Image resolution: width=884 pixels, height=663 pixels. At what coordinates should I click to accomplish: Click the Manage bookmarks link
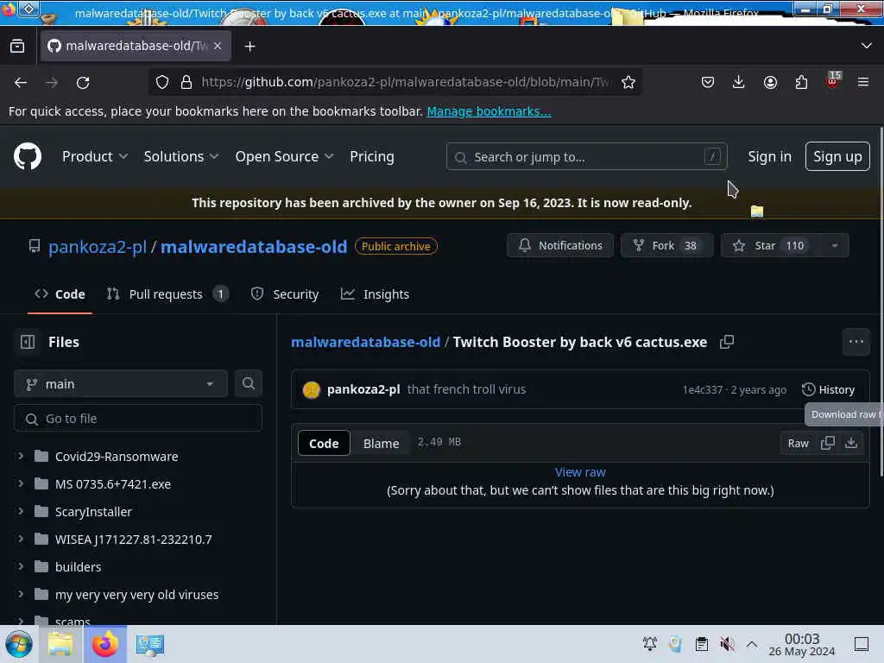(489, 111)
